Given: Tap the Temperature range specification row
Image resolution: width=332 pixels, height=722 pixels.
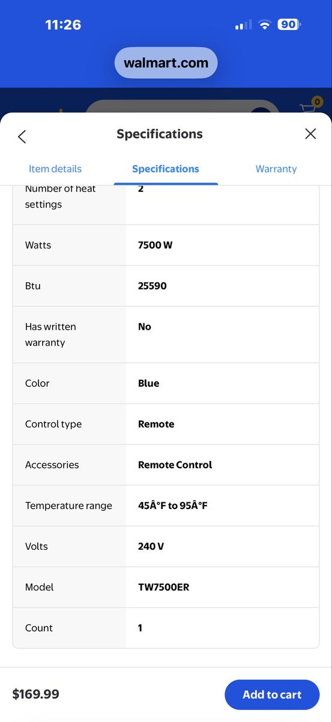Looking at the screenshot, I should 166,506.
